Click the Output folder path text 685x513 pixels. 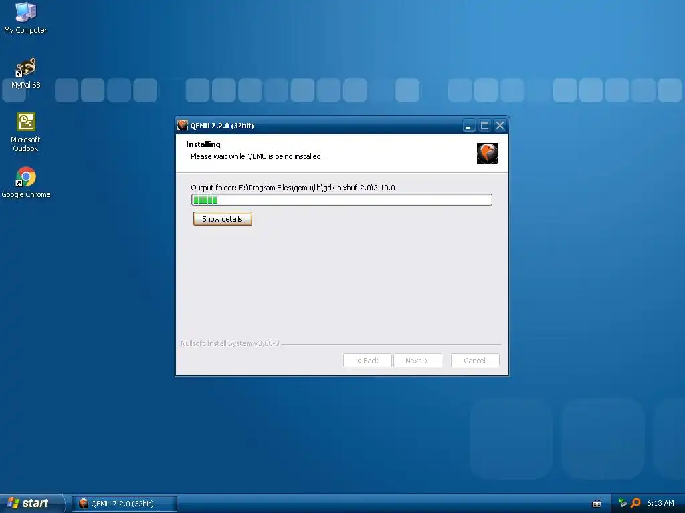point(293,188)
